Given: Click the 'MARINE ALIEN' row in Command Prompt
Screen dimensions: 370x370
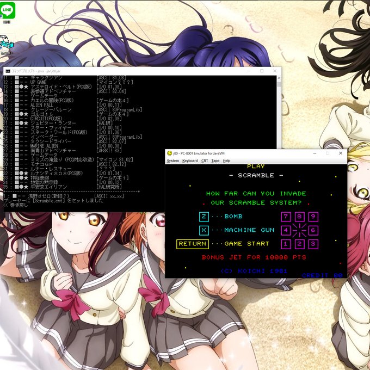Looking at the screenshot, I should (x=63, y=146).
